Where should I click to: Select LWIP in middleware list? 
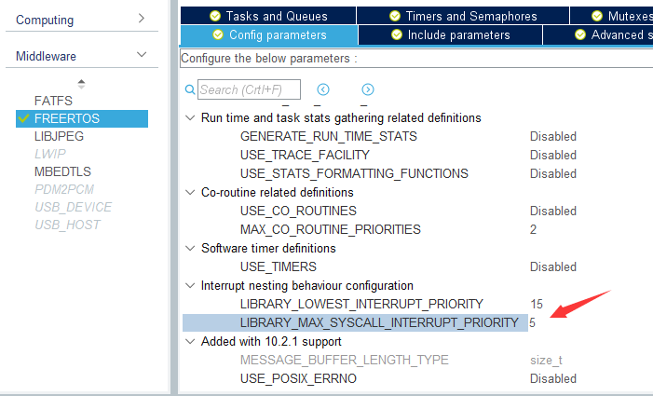coord(50,154)
